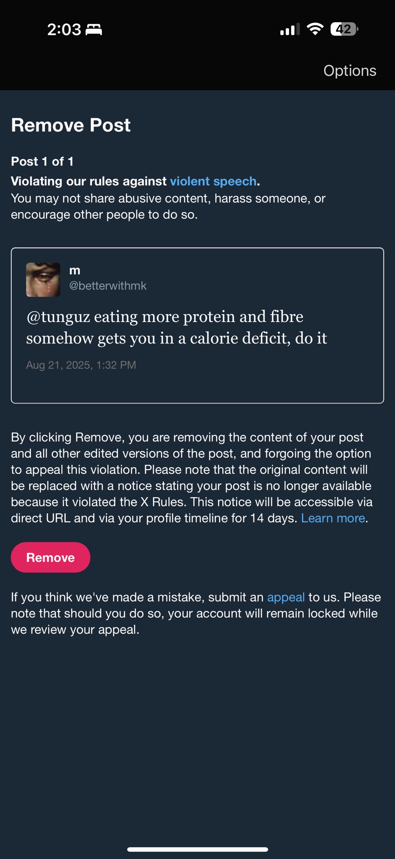This screenshot has height=859, width=395.
Task: Tap the Aug 21, 2025 post timestamp
Action: 81,365
